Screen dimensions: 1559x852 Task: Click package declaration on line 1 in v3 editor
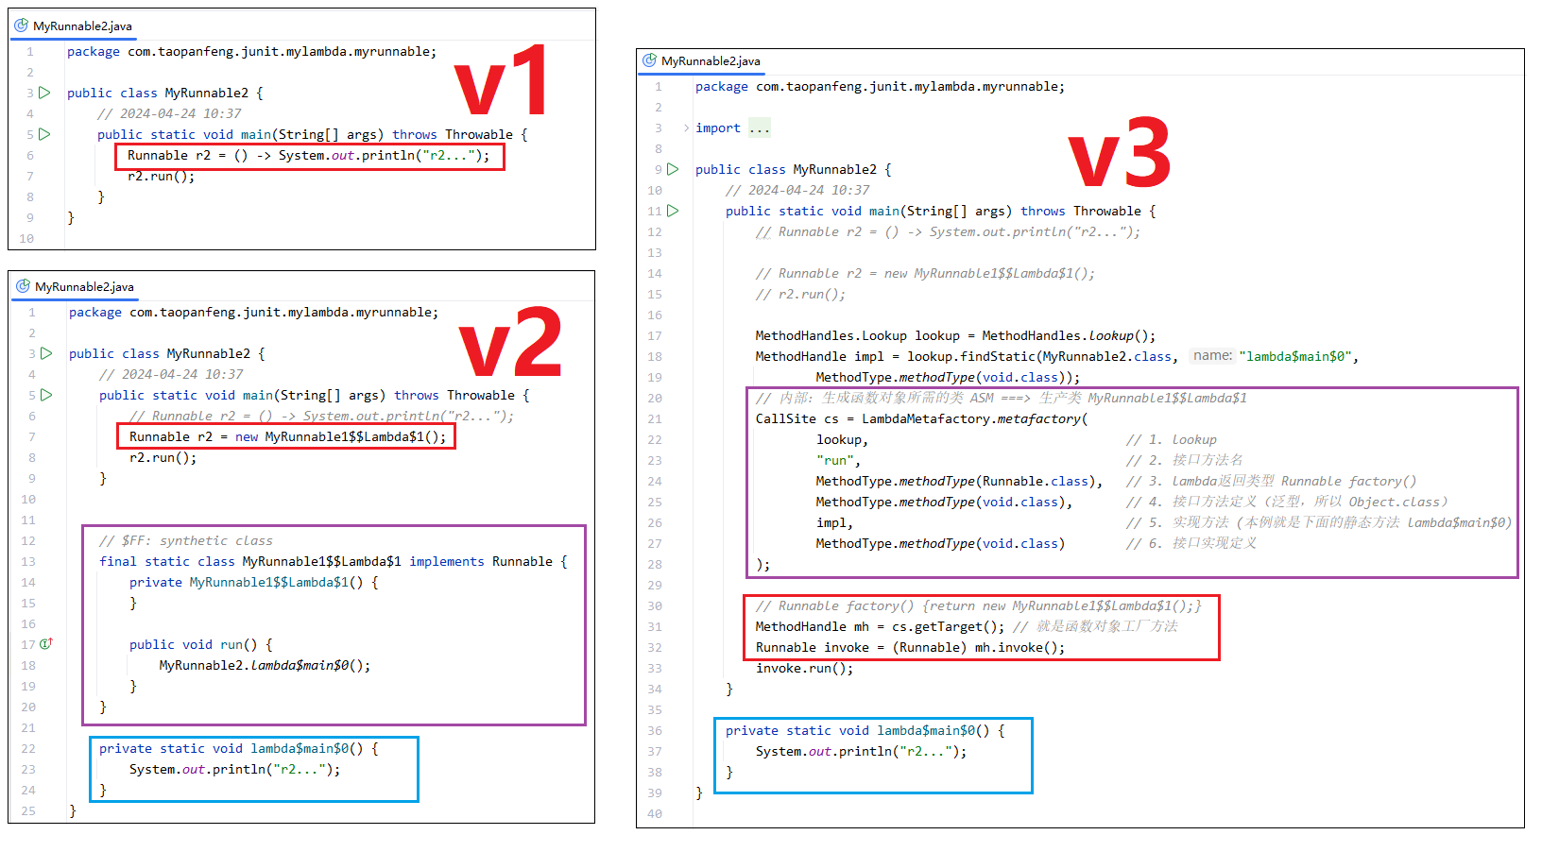click(880, 87)
